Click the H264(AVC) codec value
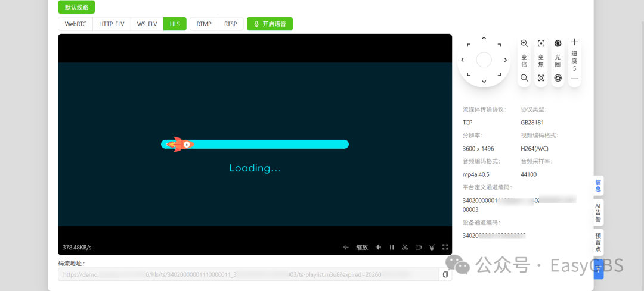644x291 pixels. coord(534,148)
